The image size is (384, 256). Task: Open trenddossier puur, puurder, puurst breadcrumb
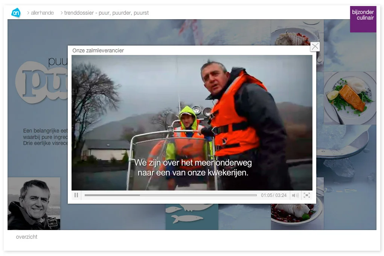pyautogui.click(x=106, y=13)
